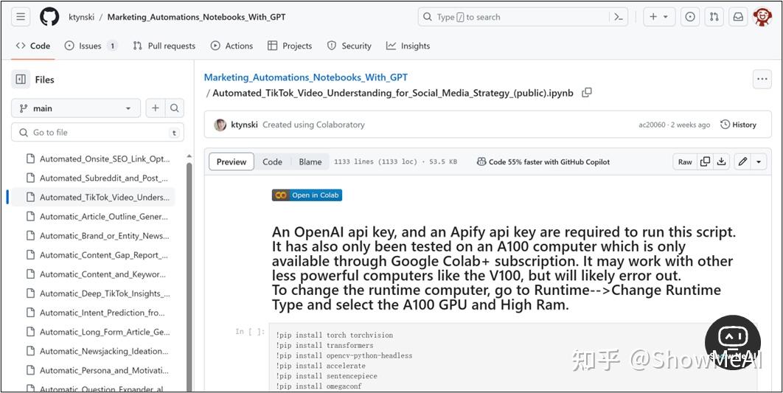The height and width of the screenshot is (393, 783).
Task: Expand more edit options dropdown arrow
Action: tap(759, 162)
